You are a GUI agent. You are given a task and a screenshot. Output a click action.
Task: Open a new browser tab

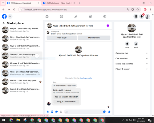[80, 3]
